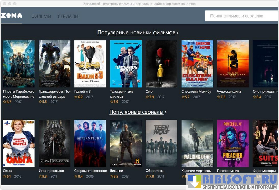The height and width of the screenshot is (190, 279).
Task: Click the ZONA logo
Action: (11, 16)
